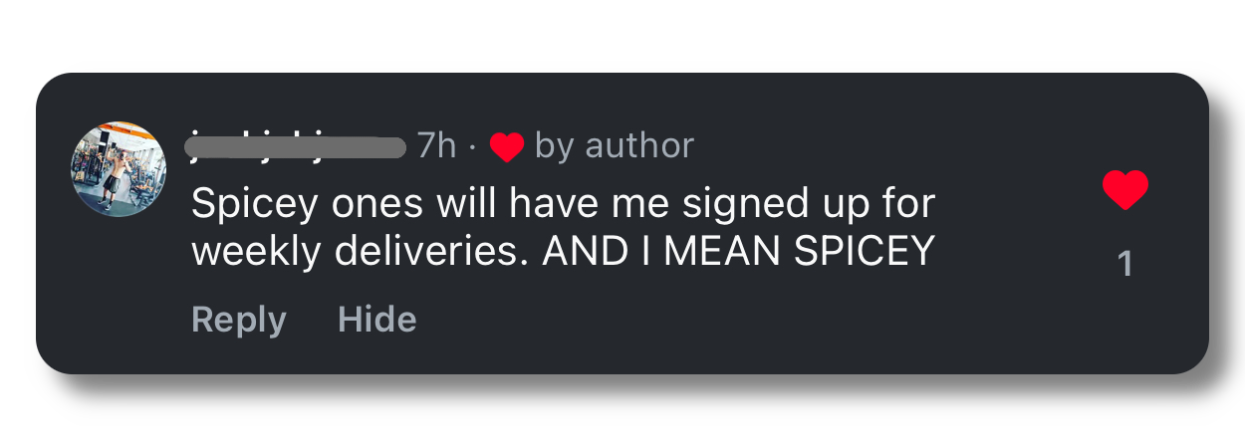Click the "AND I MEAN SPICEY" line

[x=738, y=251]
